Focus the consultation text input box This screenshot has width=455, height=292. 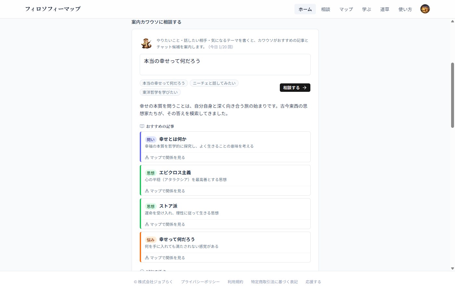[x=225, y=65]
